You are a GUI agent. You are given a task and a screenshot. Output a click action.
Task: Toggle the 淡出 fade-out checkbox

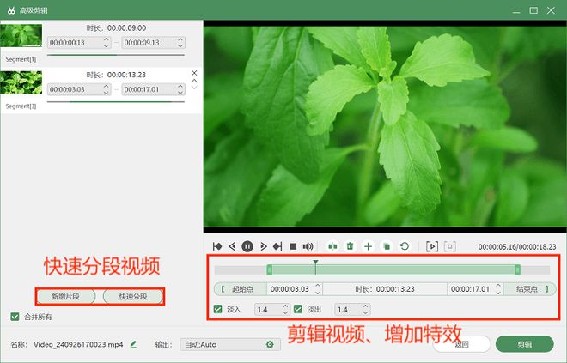[298, 309]
